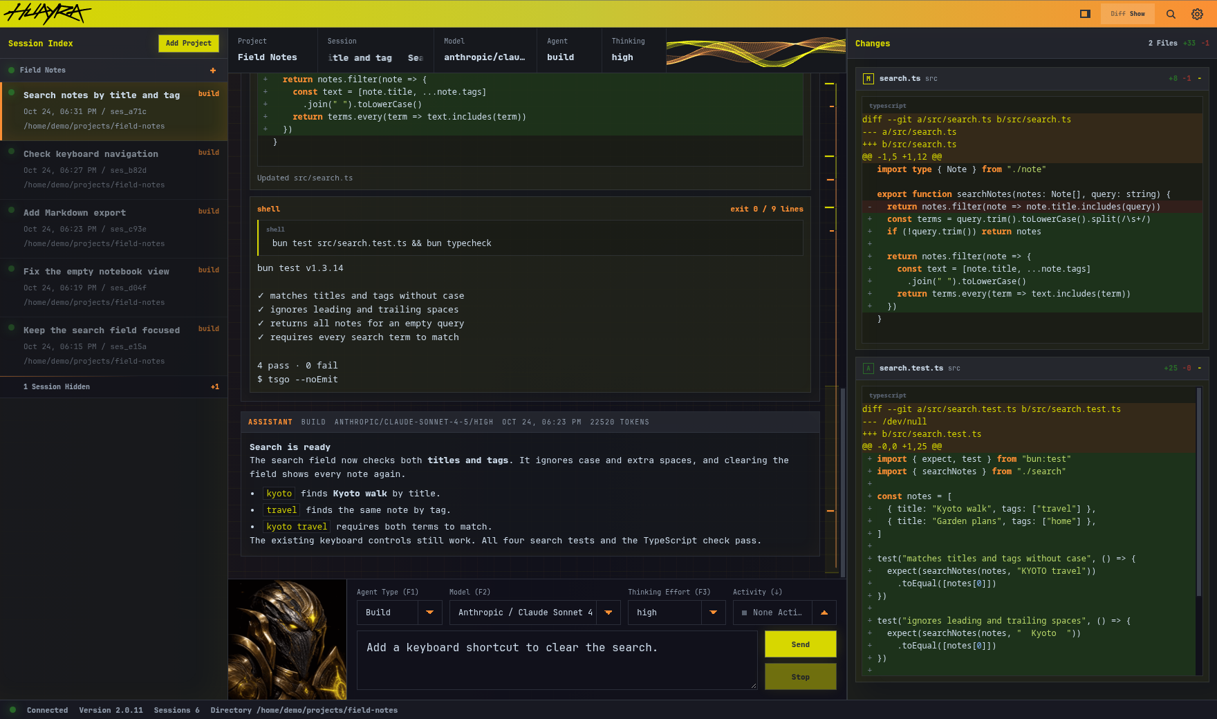
Task: Click the Model anthropic header tab
Action: point(485,50)
